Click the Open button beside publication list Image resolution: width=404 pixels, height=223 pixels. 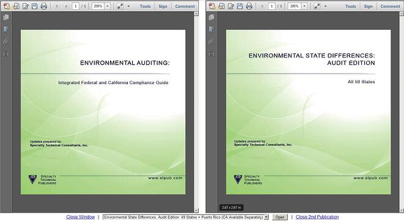click(x=280, y=218)
